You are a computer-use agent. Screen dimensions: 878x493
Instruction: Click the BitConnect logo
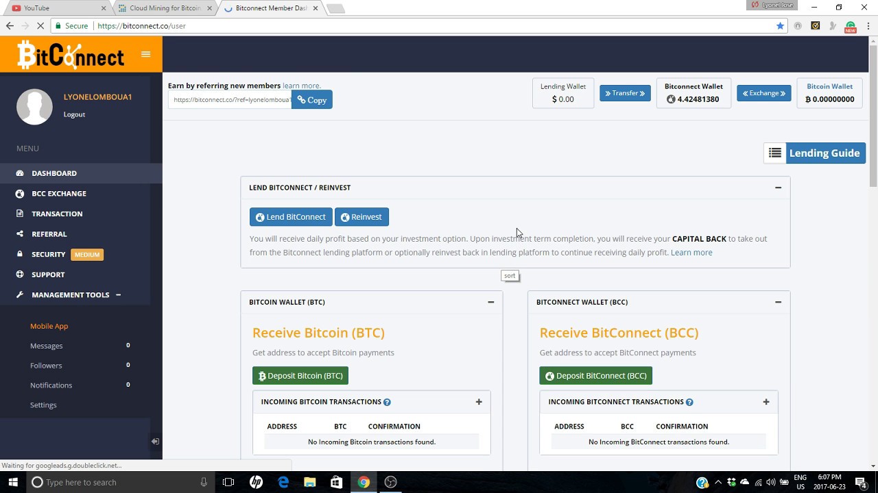pyautogui.click(x=71, y=55)
